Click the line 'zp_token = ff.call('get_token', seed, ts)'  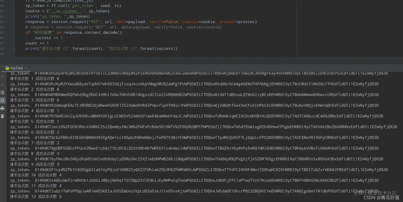[73, 6]
